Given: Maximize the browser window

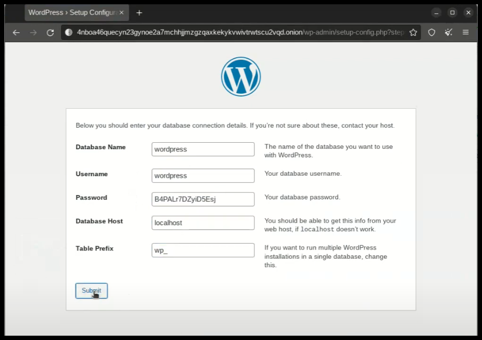Looking at the screenshot, I should (452, 12).
